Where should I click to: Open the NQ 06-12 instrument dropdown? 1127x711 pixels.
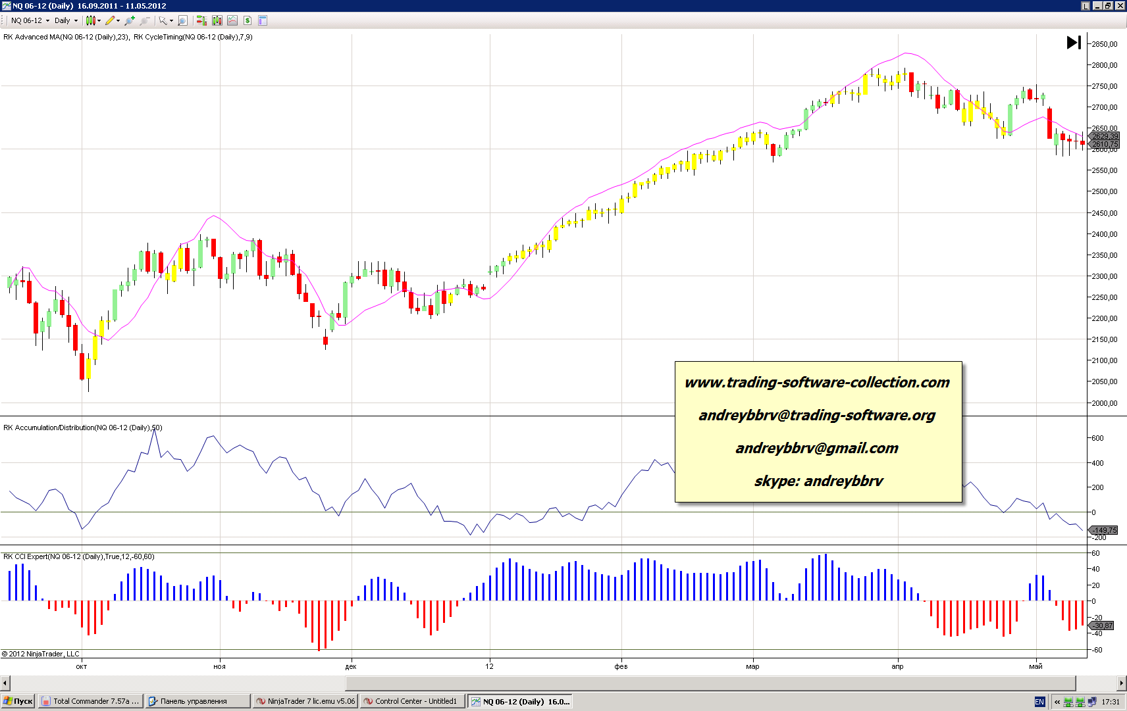(30, 20)
